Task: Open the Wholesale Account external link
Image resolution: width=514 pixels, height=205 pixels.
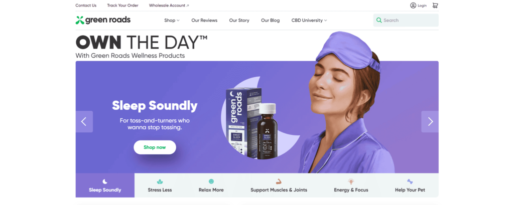Action: (169, 5)
